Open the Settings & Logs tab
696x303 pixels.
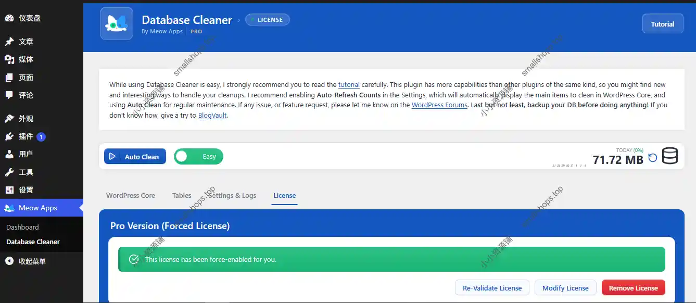click(x=233, y=196)
